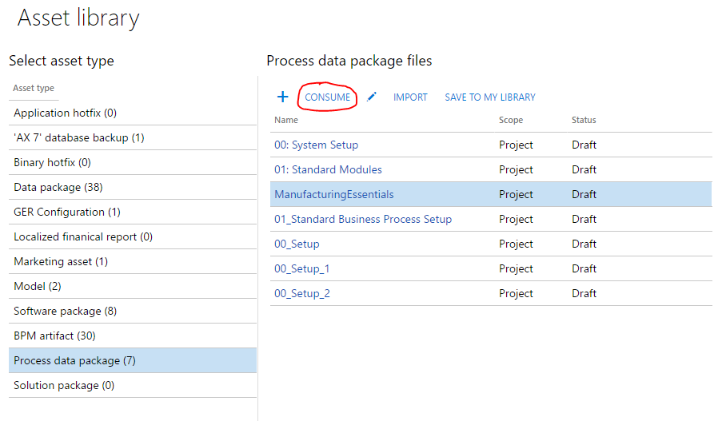Open 01_Standard Business Process Setup

tap(363, 220)
